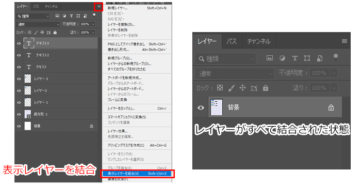Image resolution: width=361 pixels, height=186 pixels.
Task: Click 塗り 100% field in multi-layer panel
Action: click(85, 33)
